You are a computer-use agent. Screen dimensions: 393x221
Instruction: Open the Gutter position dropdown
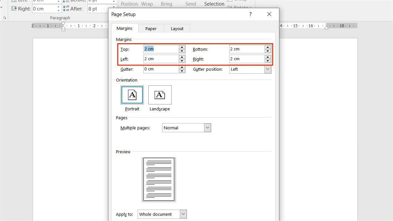click(x=268, y=69)
